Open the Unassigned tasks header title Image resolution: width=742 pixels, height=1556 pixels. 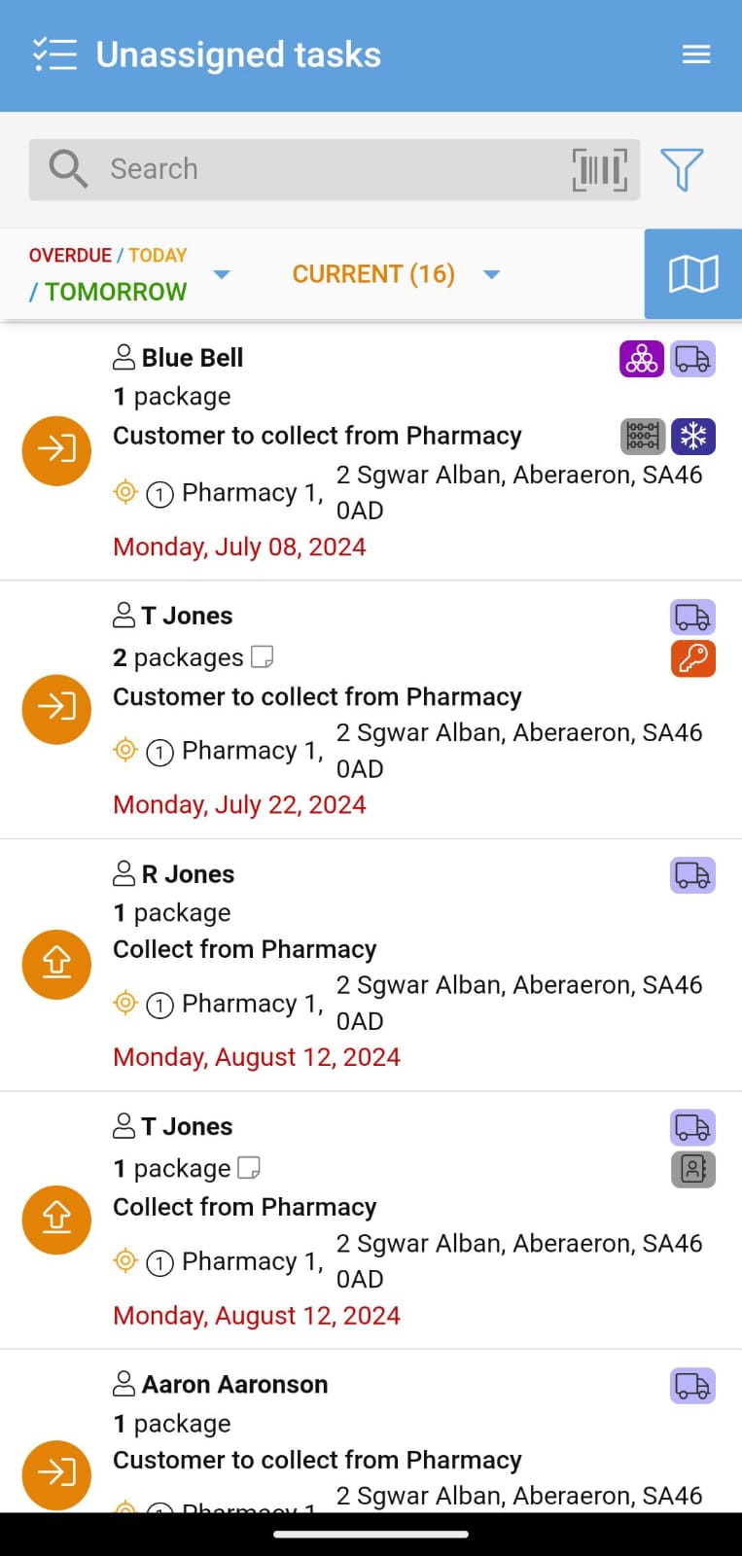[238, 54]
